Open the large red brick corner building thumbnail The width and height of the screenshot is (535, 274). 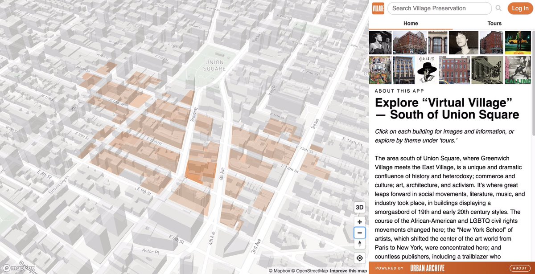pos(410,42)
